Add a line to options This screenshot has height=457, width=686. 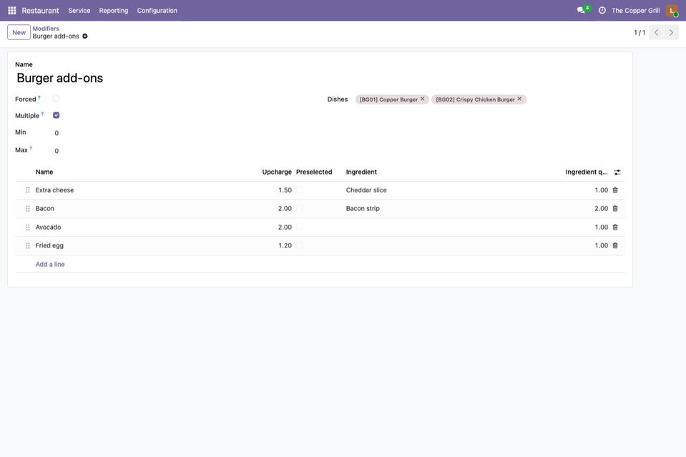[50, 264]
